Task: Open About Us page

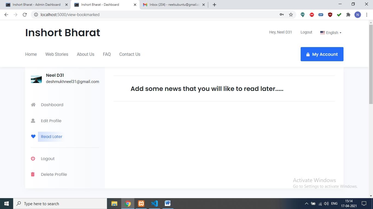Action: [x=85, y=54]
